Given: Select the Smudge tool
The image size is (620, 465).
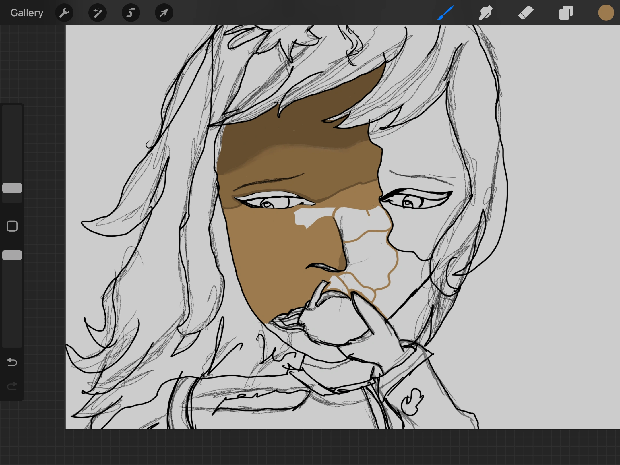Looking at the screenshot, I should (x=486, y=13).
